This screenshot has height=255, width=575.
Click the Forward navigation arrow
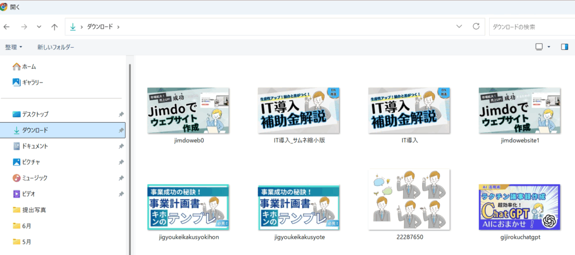click(x=24, y=27)
